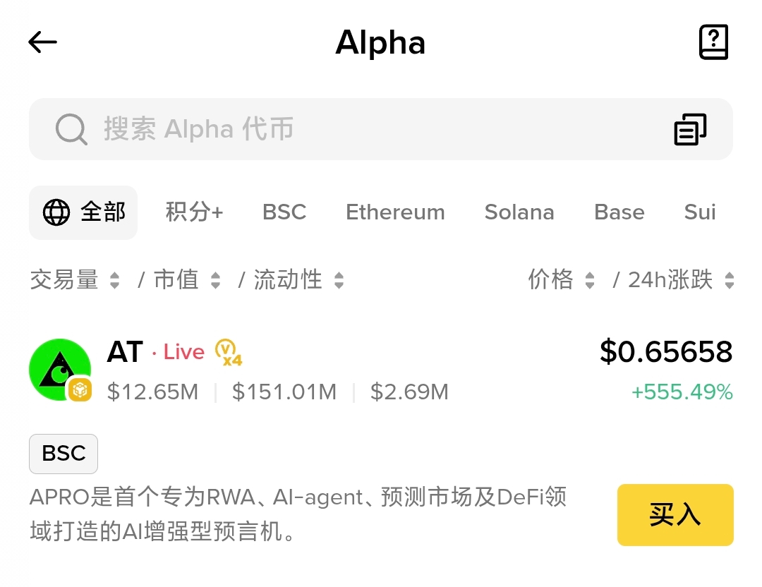Open the help guide book icon
The height and width of the screenshot is (587, 762).
click(x=713, y=42)
